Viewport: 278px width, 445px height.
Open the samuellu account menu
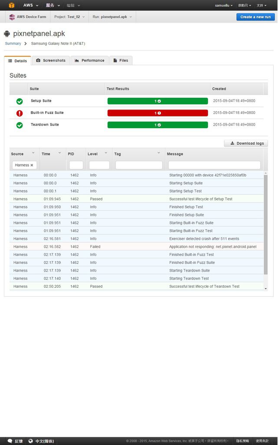click(x=224, y=5)
